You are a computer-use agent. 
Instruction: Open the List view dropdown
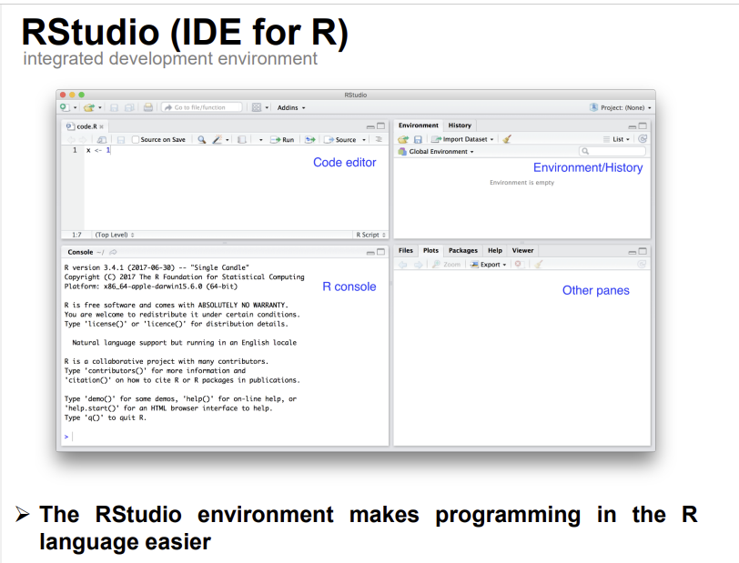coord(617,139)
